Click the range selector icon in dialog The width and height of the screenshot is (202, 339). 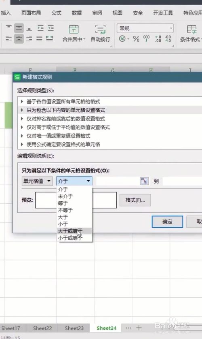(144, 181)
